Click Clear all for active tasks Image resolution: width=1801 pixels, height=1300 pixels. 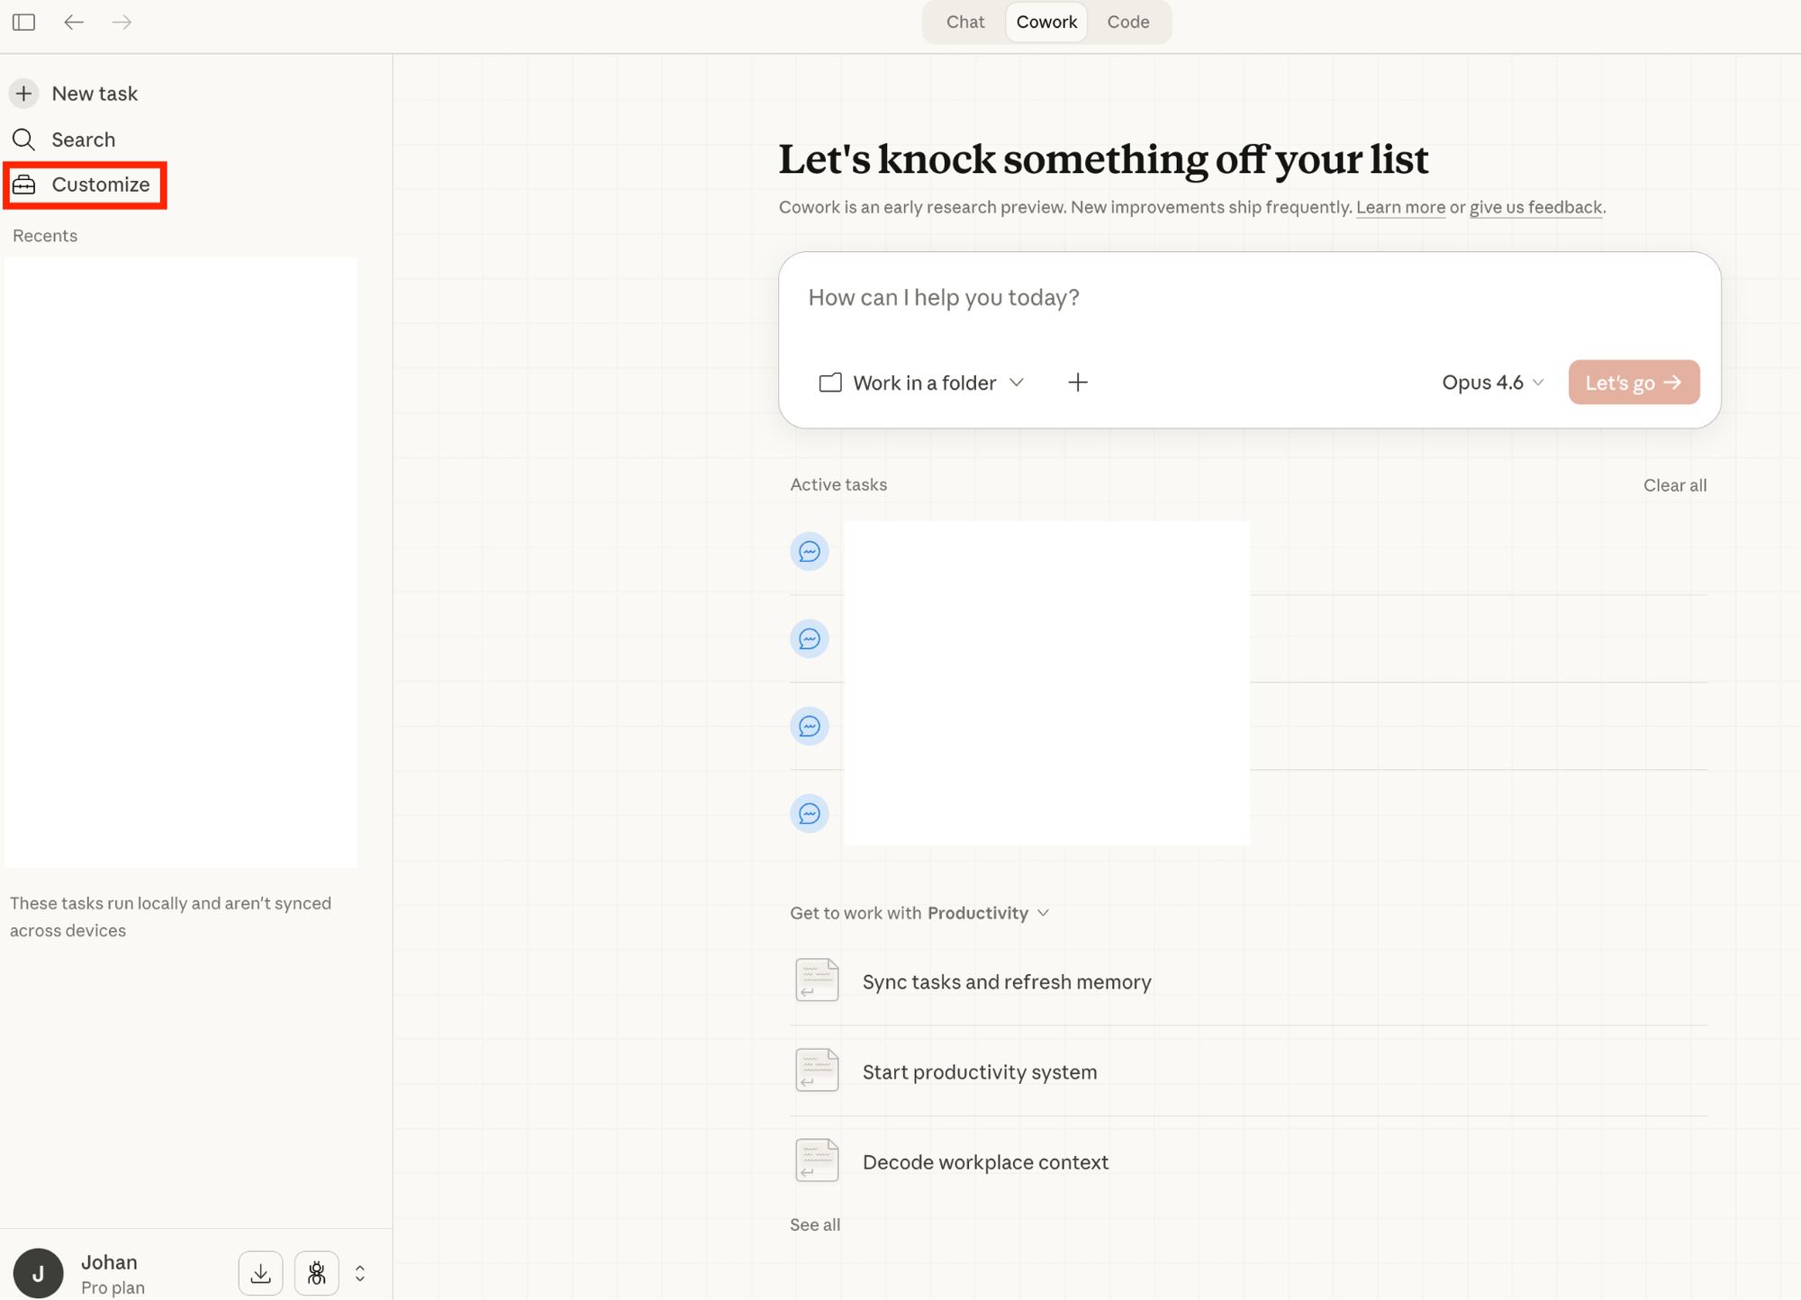coord(1674,485)
